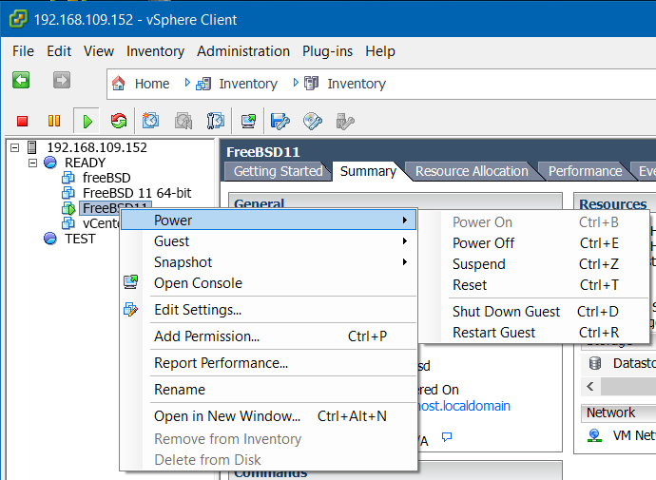Viewport: 656px width, 480px height.
Task: Click the Home breadcrumb link
Action: pos(152,84)
